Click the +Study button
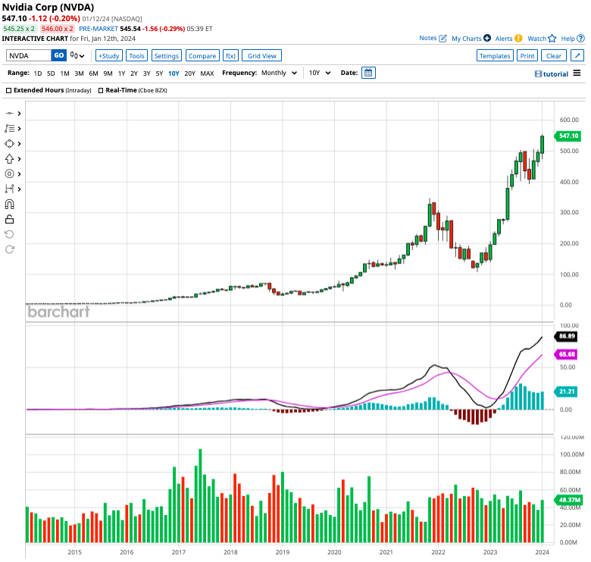Screen dimensions: 591x562 (108, 55)
